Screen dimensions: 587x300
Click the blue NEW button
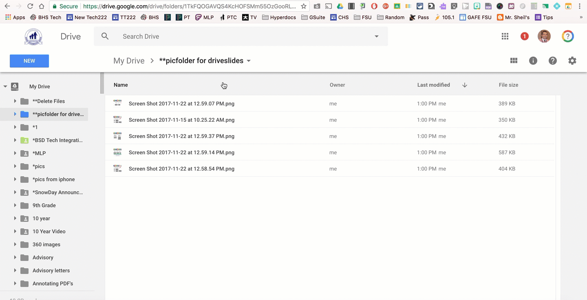point(29,61)
